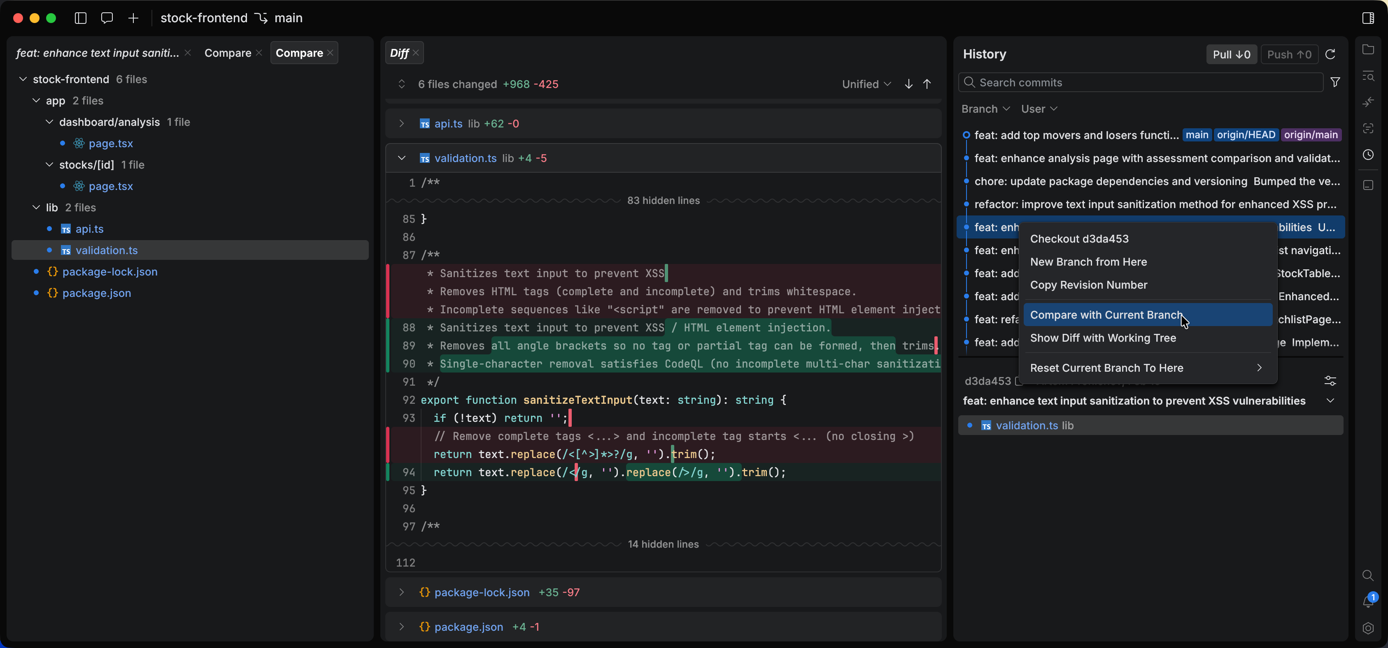The image size is (1388, 648).
Task: Open the Unified diff view dropdown
Action: point(866,84)
